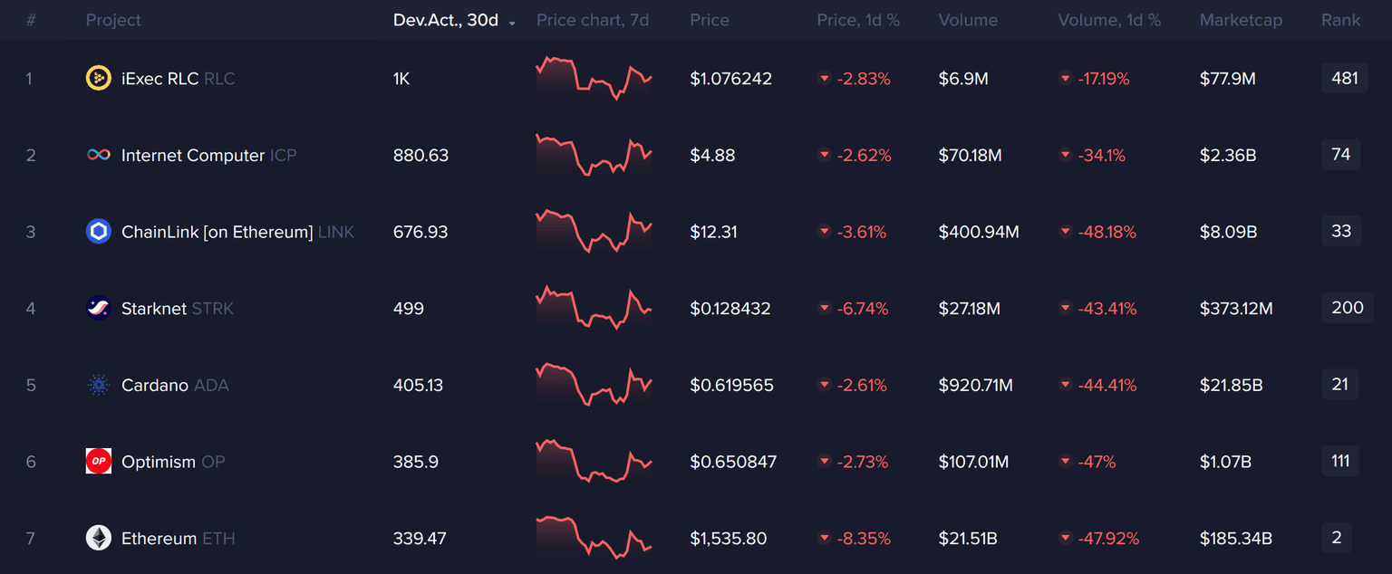This screenshot has width=1392, height=574.
Task: Click the Starknet project icon
Action: pos(98,309)
